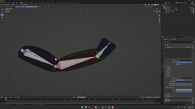Image resolution: width=195 pixels, height=109 pixels.
Task: Open the timeline Marker menu
Action: click(18, 97)
